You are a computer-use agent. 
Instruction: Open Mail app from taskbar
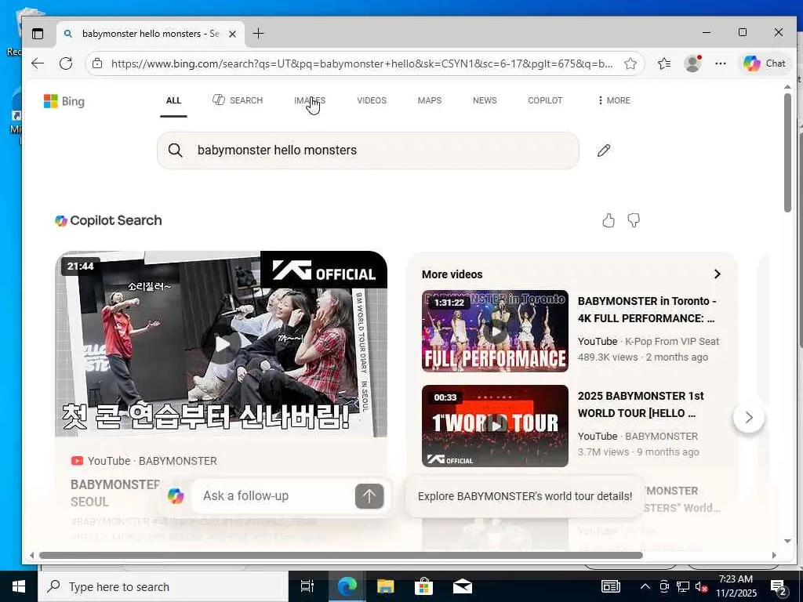tap(462, 586)
